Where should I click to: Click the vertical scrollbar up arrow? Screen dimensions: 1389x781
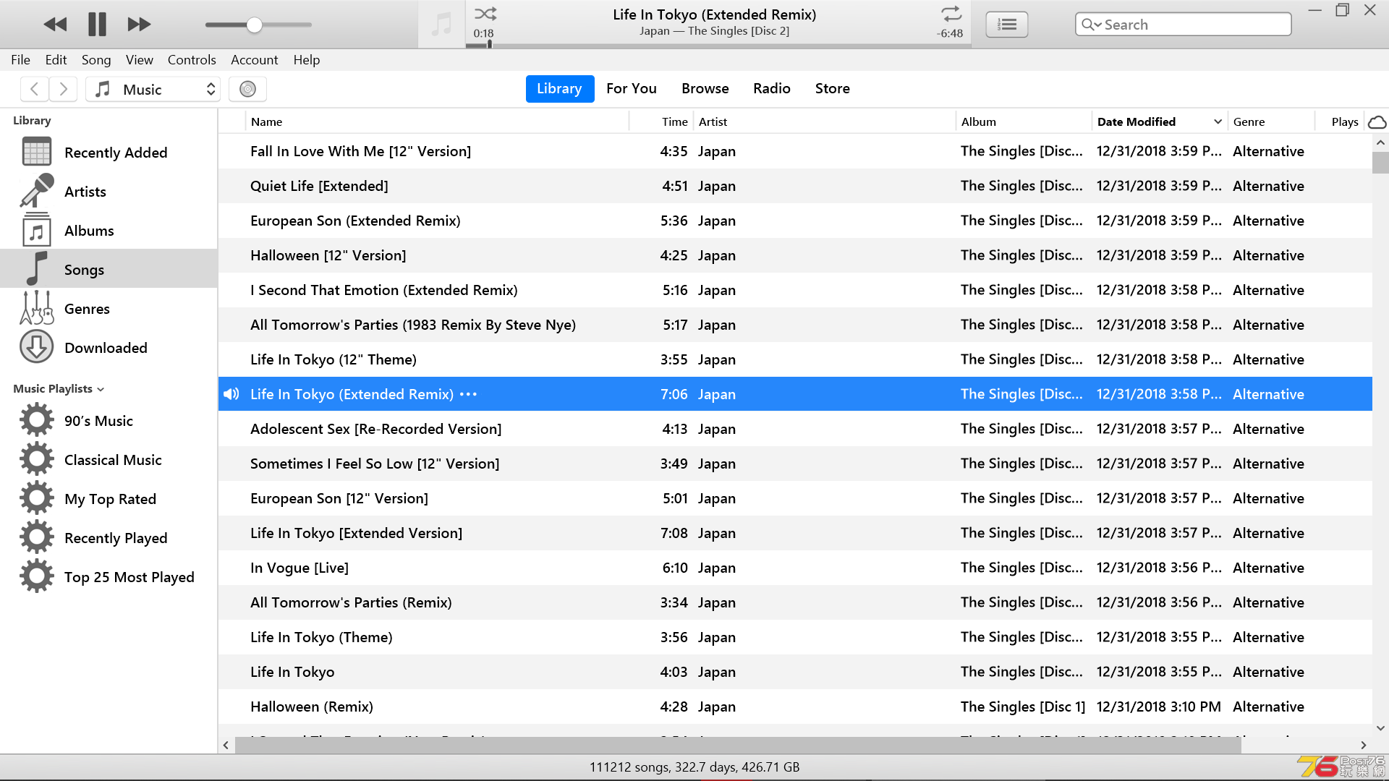pos(1380,142)
